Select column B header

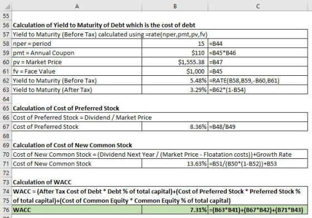[x=175, y=6]
